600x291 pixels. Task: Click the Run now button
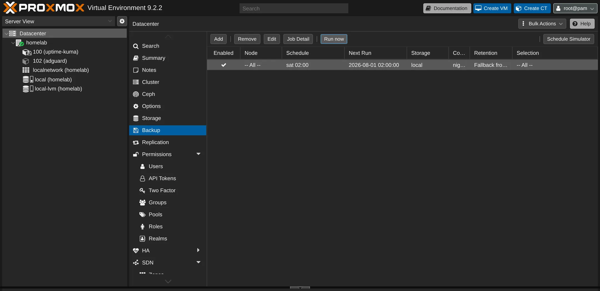[334, 39]
